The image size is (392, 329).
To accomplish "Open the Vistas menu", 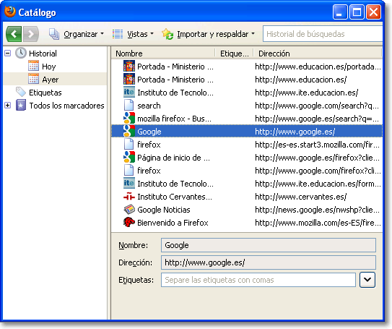I will [140, 34].
